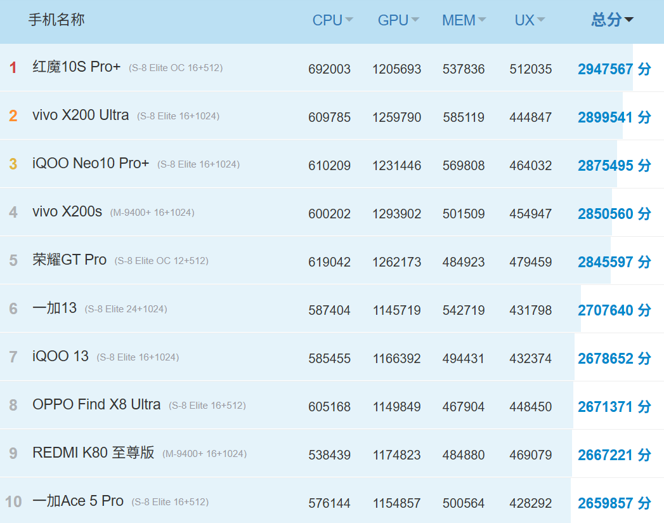Sort ranking by MEM score column
Screen dimensions: 664x523
click(x=464, y=20)
